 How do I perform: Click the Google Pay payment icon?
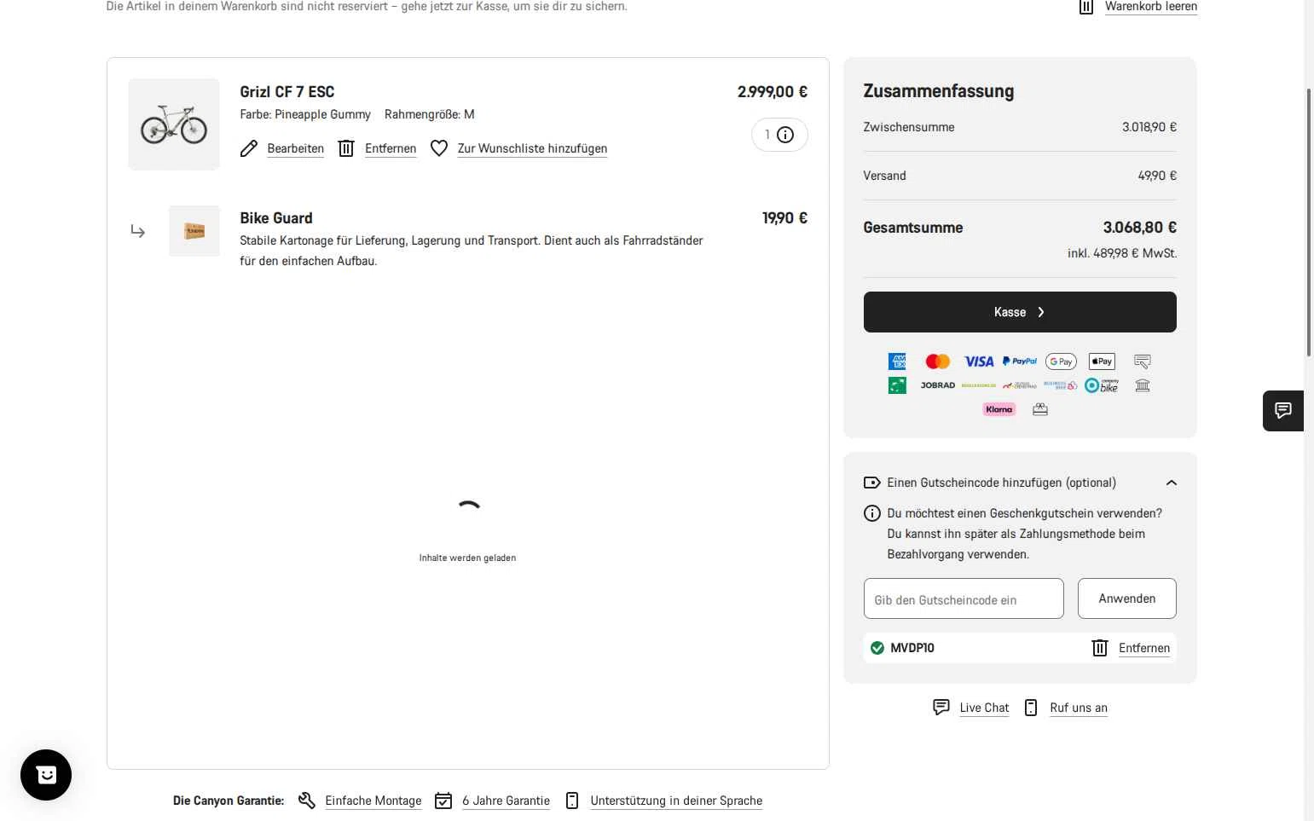point(1061,361)
